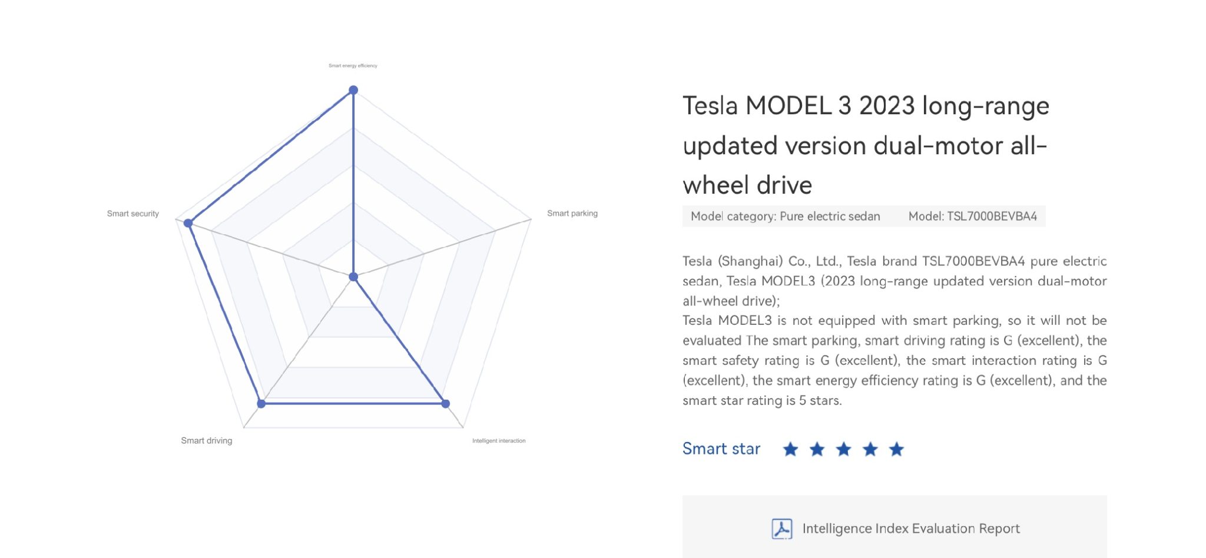
Task: Click the Smart energy efficiency data point
Action: 353,90
